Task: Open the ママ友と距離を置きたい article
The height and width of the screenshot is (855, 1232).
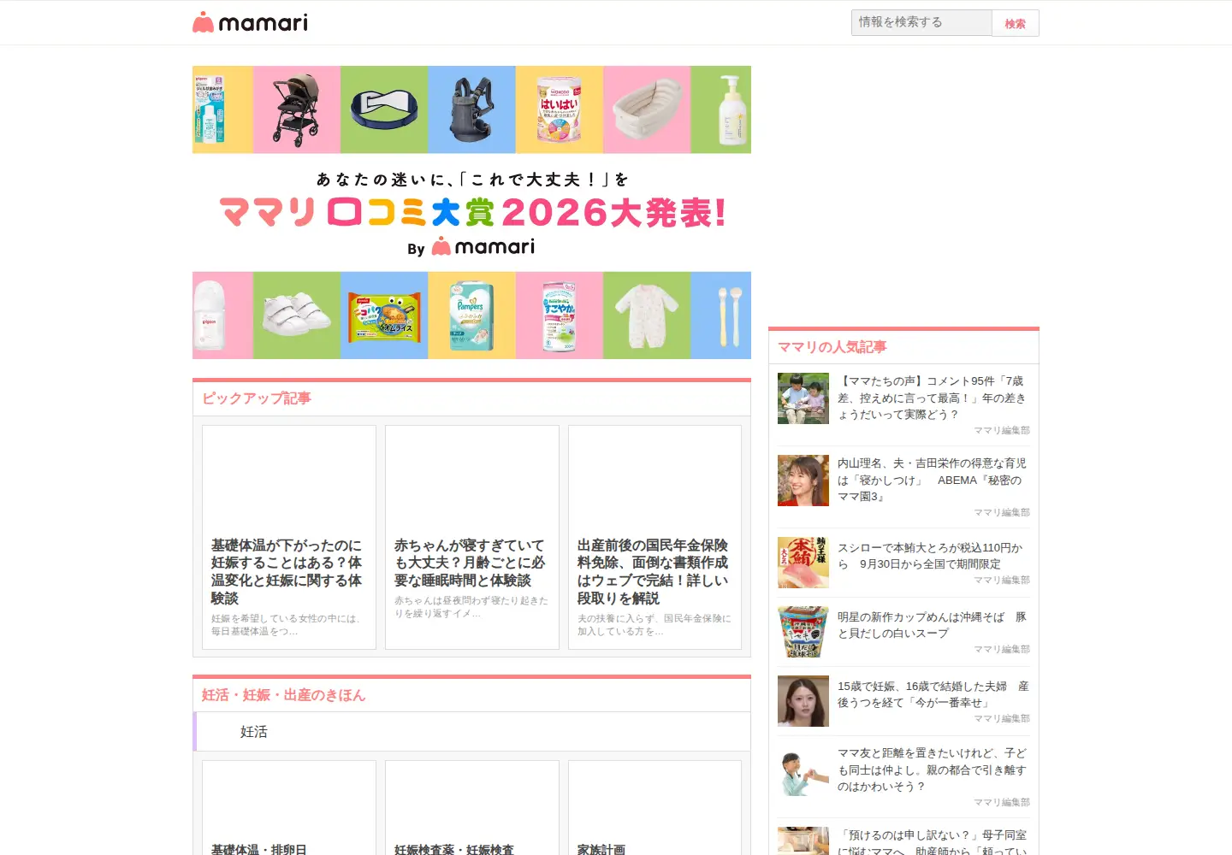Action: [932, 769]
